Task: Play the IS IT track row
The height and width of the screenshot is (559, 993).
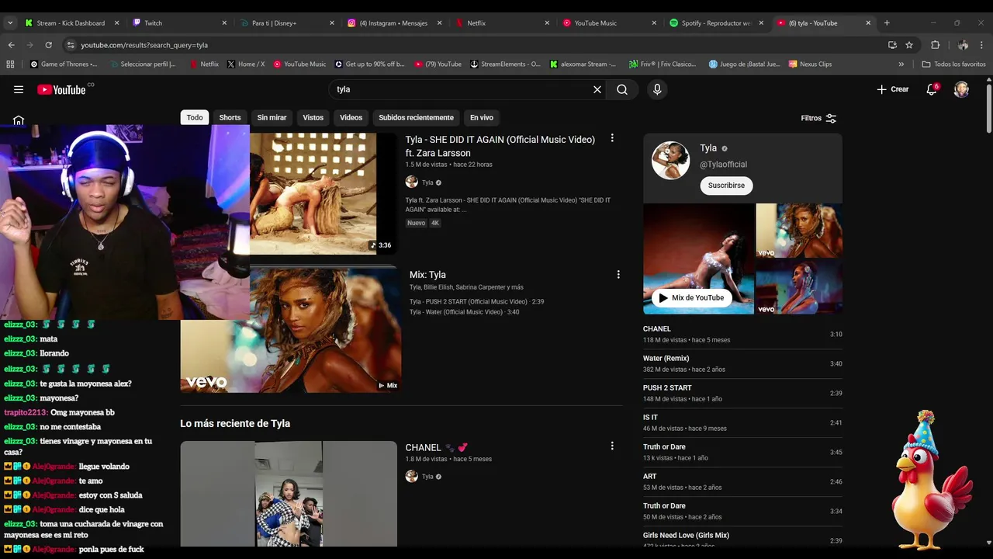Action: [x=742, y=422]
